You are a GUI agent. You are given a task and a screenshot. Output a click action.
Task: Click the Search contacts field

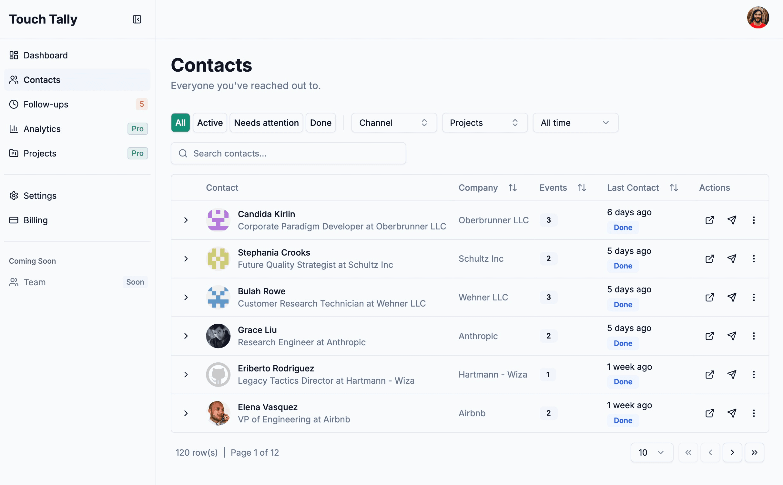(x=288, y=153)
